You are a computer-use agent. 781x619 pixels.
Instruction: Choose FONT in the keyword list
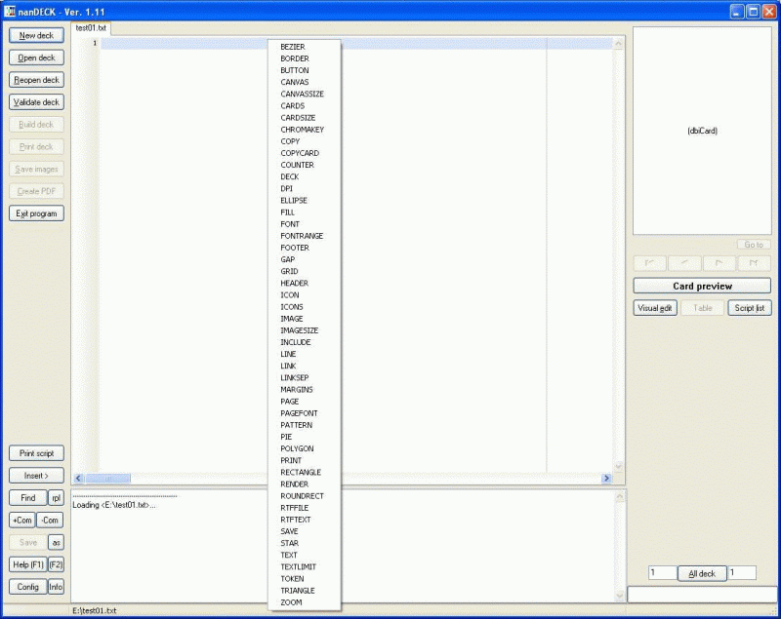pos(290,224)
